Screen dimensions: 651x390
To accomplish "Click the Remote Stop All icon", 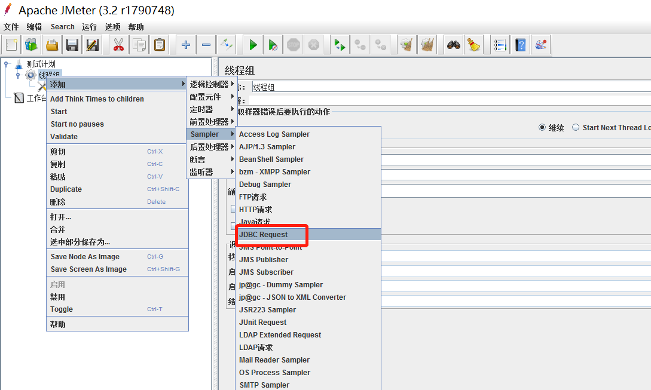I will 360,45.
